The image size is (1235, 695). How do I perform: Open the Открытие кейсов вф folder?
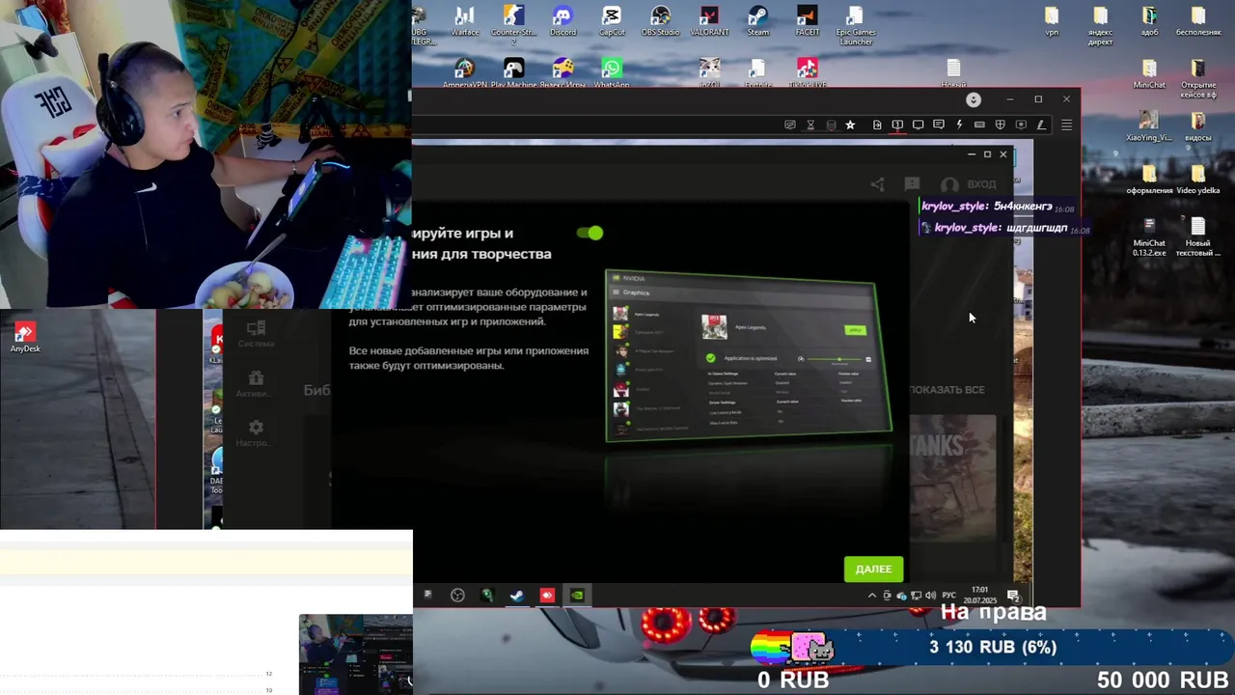1198,79
